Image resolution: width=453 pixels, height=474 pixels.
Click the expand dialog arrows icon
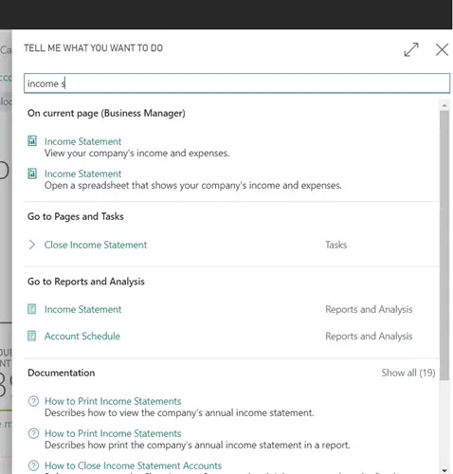411,49
